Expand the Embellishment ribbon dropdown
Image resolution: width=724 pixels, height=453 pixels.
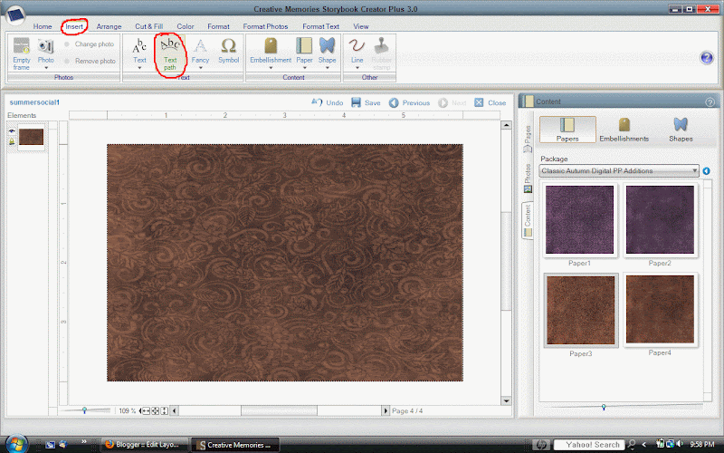tap(271, 69)
